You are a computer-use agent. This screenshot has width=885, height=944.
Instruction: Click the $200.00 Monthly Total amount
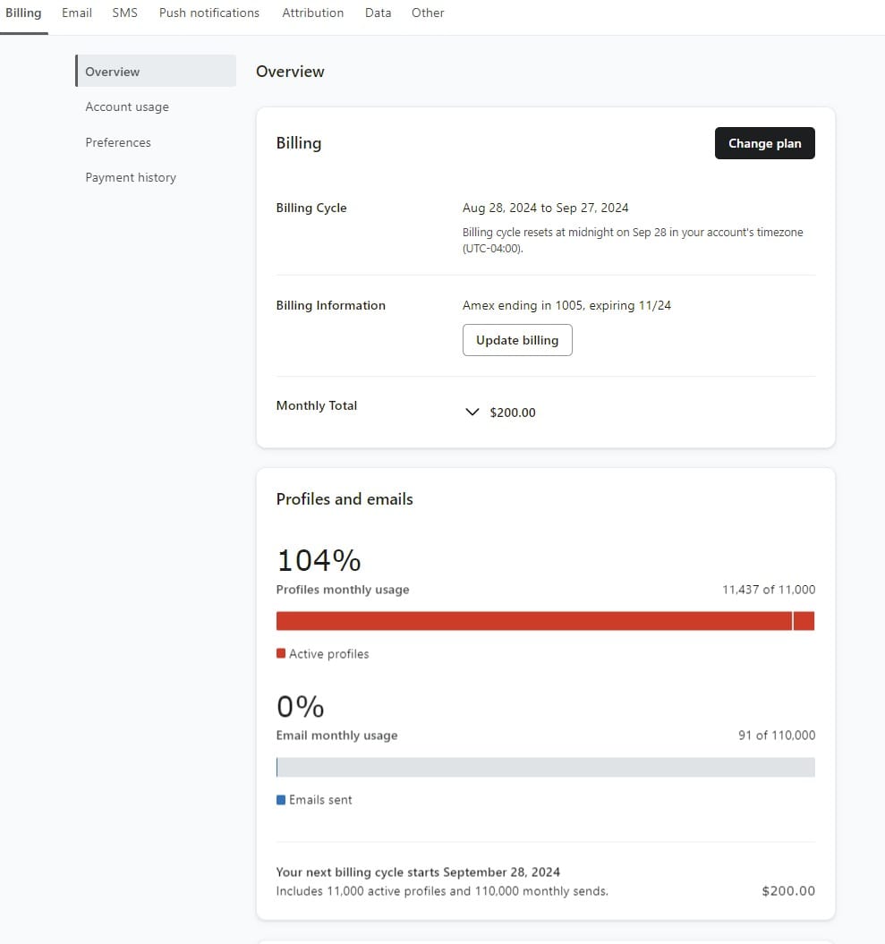(513, 412)
